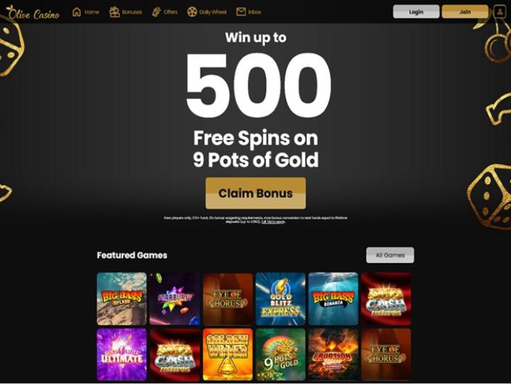This screenshot has height=384, width=511.
Task: Select the Offers party popper icon
Action: click(157, 12)
